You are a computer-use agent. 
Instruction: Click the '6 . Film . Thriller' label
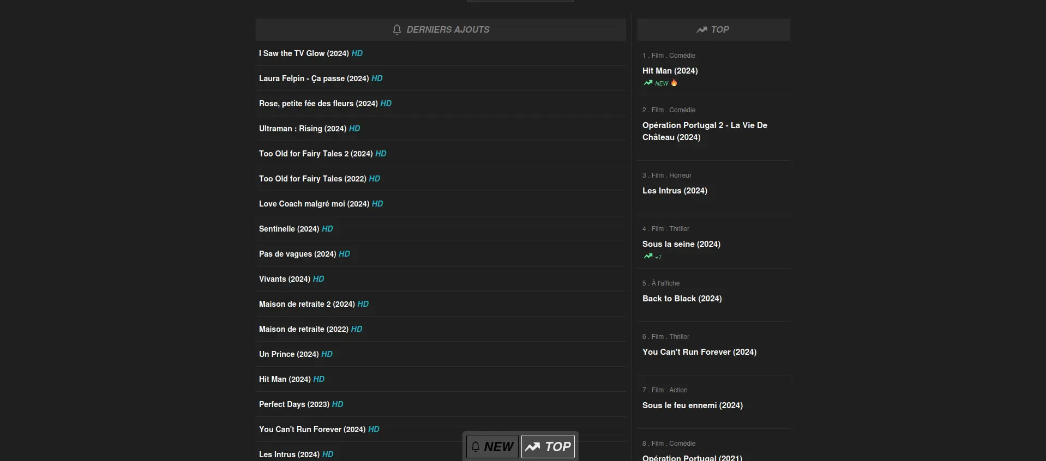click(x=666, y=337)
